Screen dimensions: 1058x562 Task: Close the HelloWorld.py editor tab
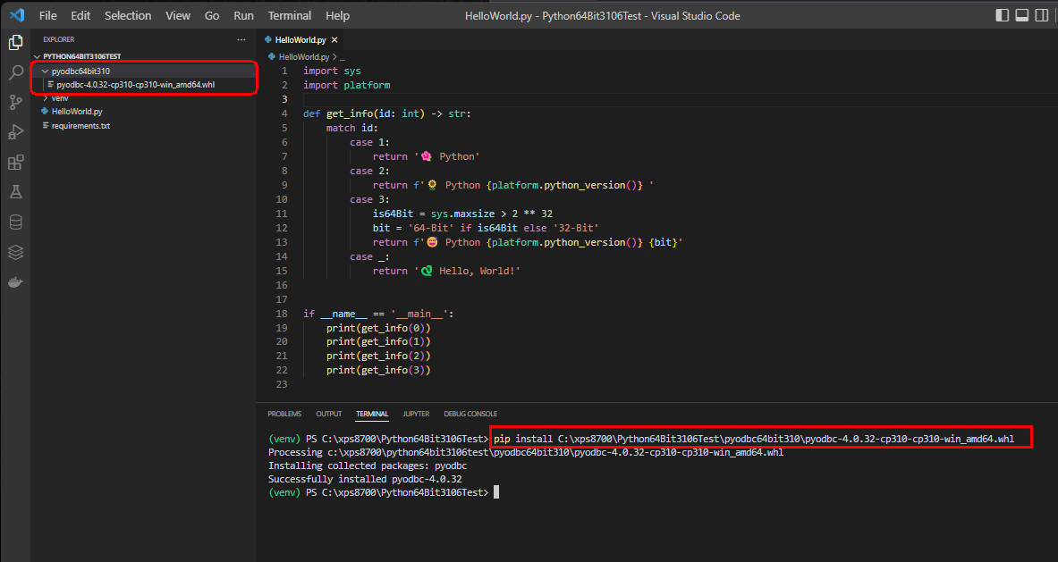coord(334,40)
